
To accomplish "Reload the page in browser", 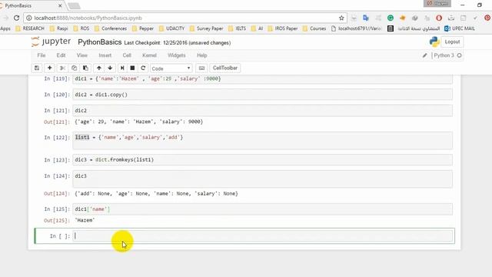I will tap(16, 18).
